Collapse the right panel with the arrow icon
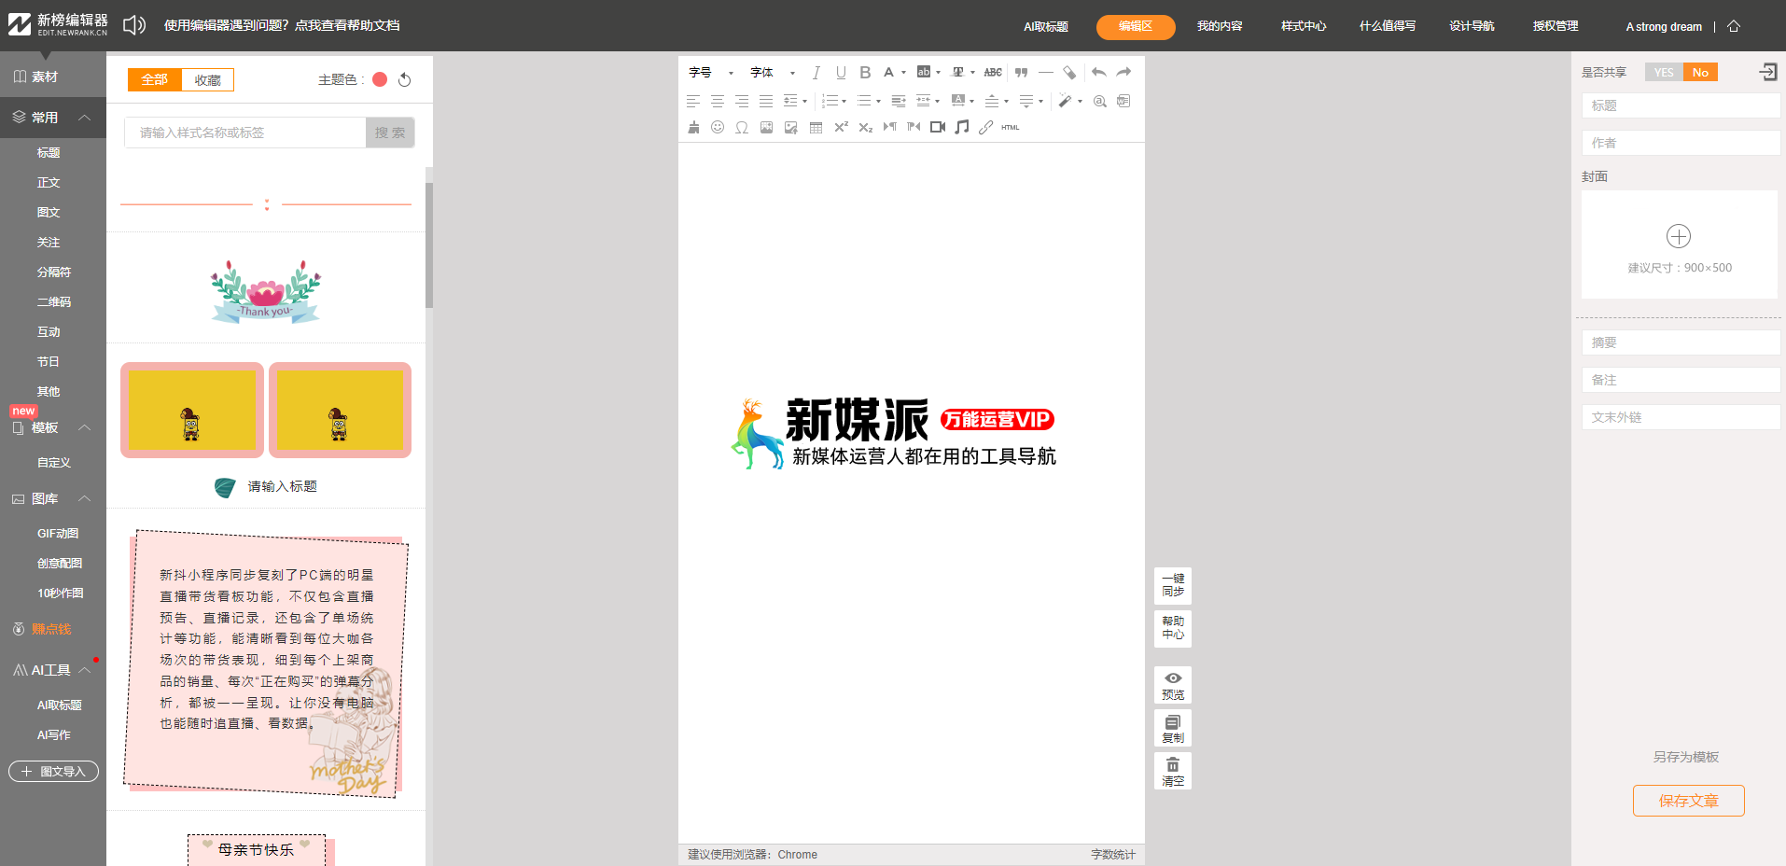This screenshot has height=866, width=1786. pos(1768,72)
